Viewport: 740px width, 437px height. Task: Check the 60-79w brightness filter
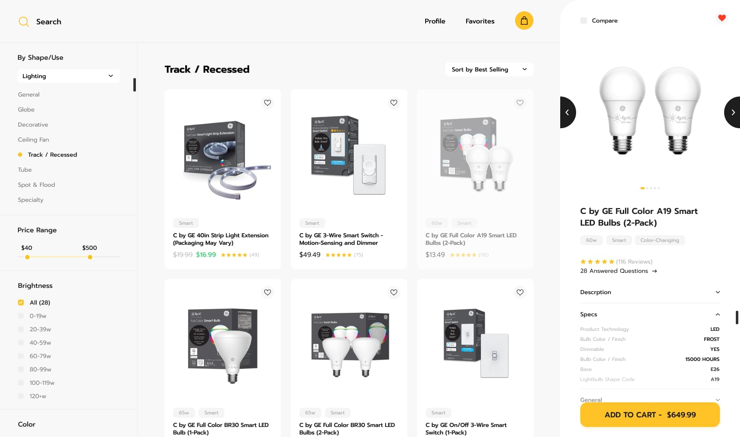click(x=21, y=356)
